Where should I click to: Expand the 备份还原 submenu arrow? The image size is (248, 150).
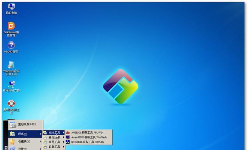point(63,137)
